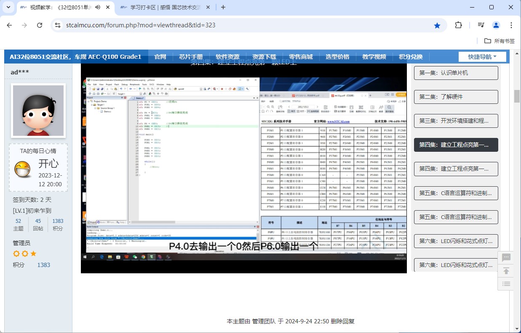Open the 45 回帖 count link
521x333 pixels.
click(38, 225)
